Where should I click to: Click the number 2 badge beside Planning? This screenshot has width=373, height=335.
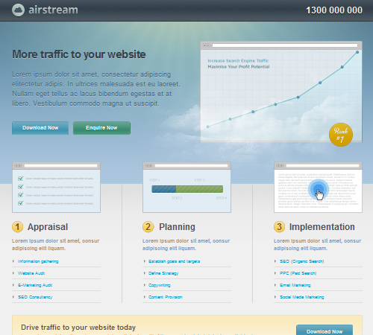pos(148,227)
